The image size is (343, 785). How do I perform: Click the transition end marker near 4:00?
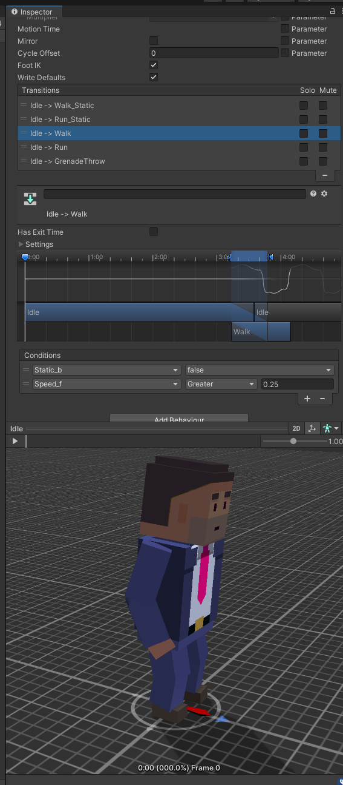click(270, 257)
